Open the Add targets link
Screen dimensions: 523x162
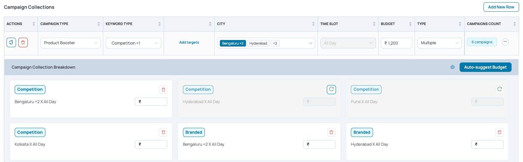click(189, 42)
